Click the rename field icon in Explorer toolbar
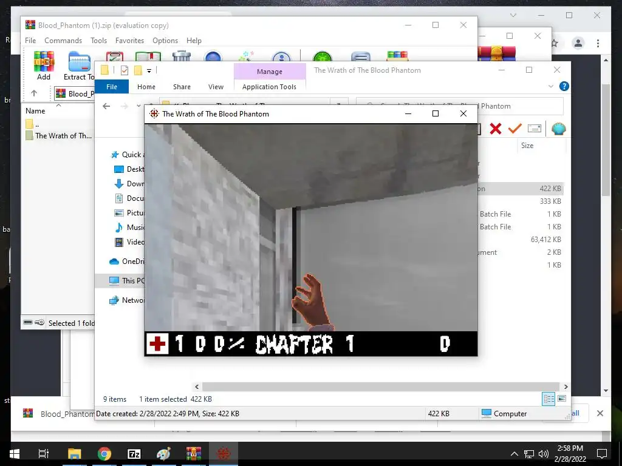The image size is (622, 466). pyautogui.click(x=535, y=129)
